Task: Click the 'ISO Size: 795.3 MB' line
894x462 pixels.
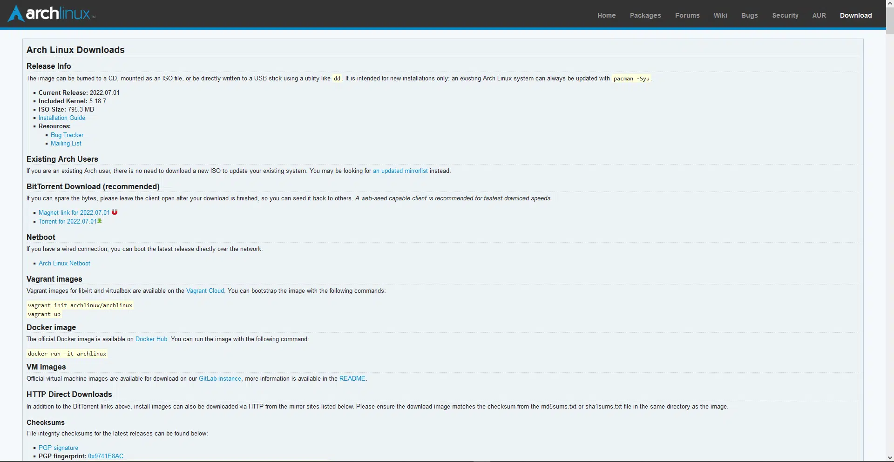Action: pyautogui.click(x=66, y=110)
